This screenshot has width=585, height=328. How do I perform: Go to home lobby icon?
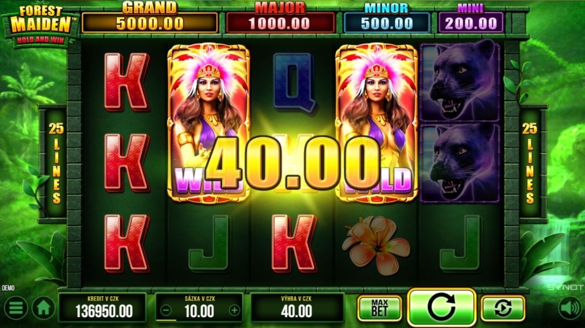click(44, 308)
